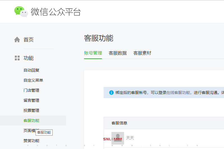Select the highlighted 客服功能 sidebar item
The image size is (224, 149).
[x=31, y=120]
